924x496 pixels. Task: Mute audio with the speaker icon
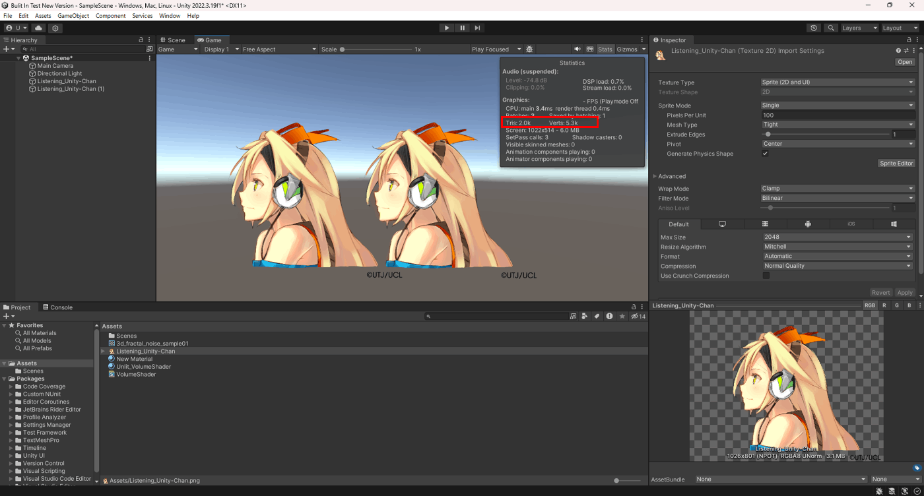(577, 49)
